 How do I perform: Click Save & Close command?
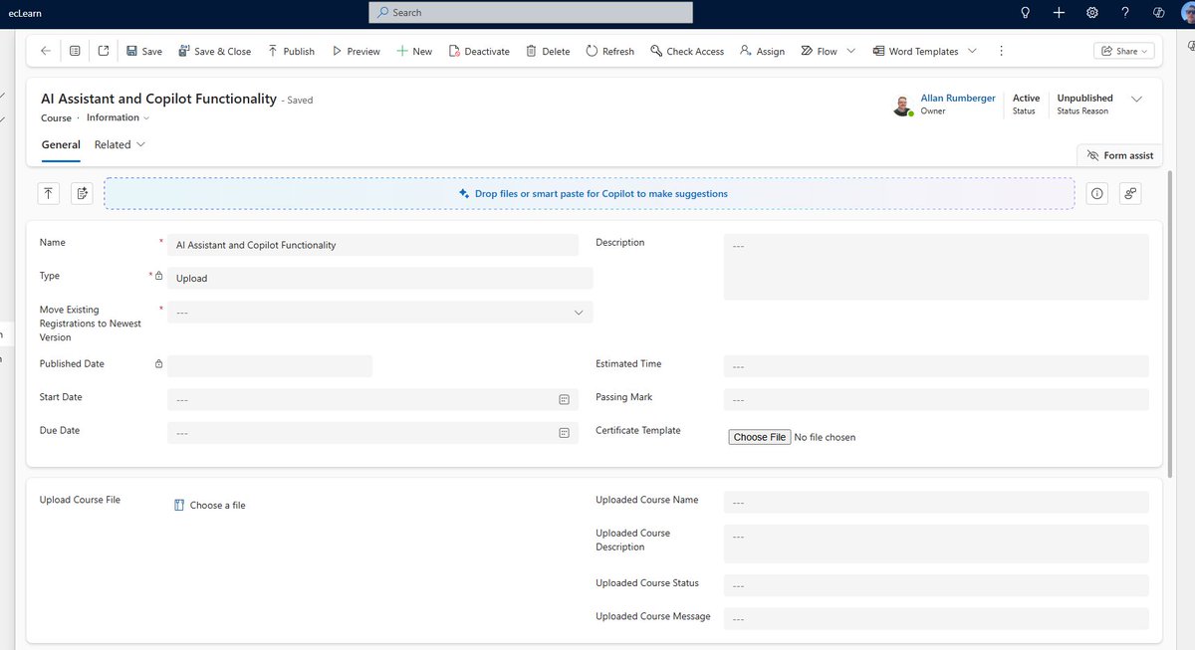(x=214, y=51)
